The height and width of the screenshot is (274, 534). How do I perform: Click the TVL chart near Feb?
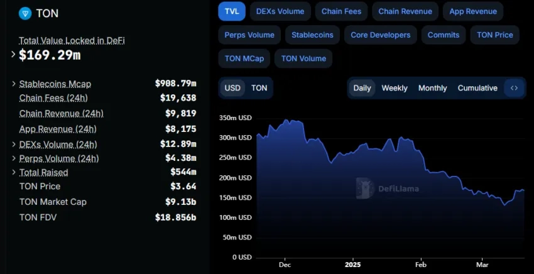click(421, 204)
